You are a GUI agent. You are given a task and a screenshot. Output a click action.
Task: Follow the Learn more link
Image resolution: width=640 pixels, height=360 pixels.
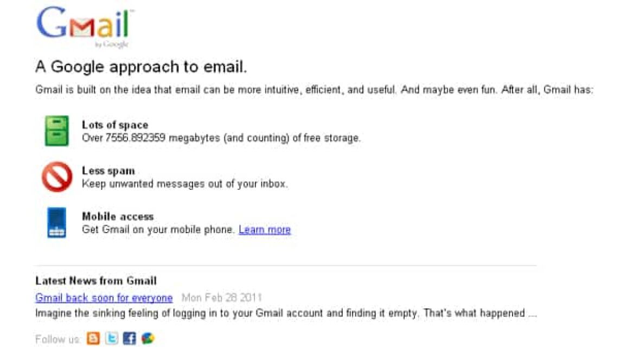pos(265,230)
